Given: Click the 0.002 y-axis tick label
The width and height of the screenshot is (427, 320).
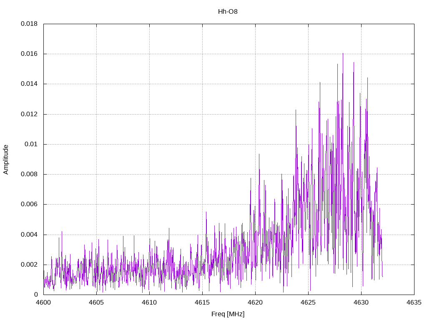Looking at the screenshot, I should 29,265.
